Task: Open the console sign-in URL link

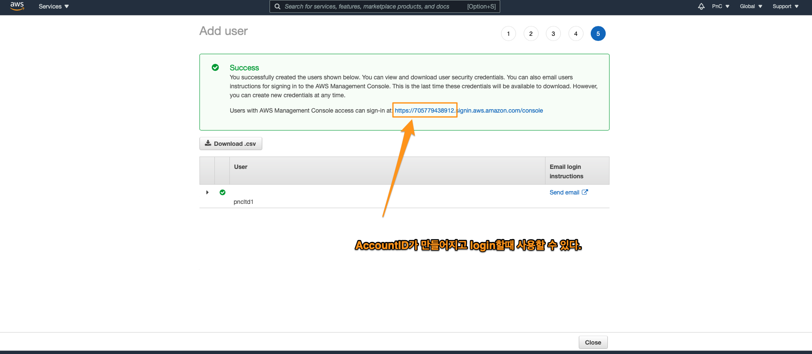Action: (469, 110)
